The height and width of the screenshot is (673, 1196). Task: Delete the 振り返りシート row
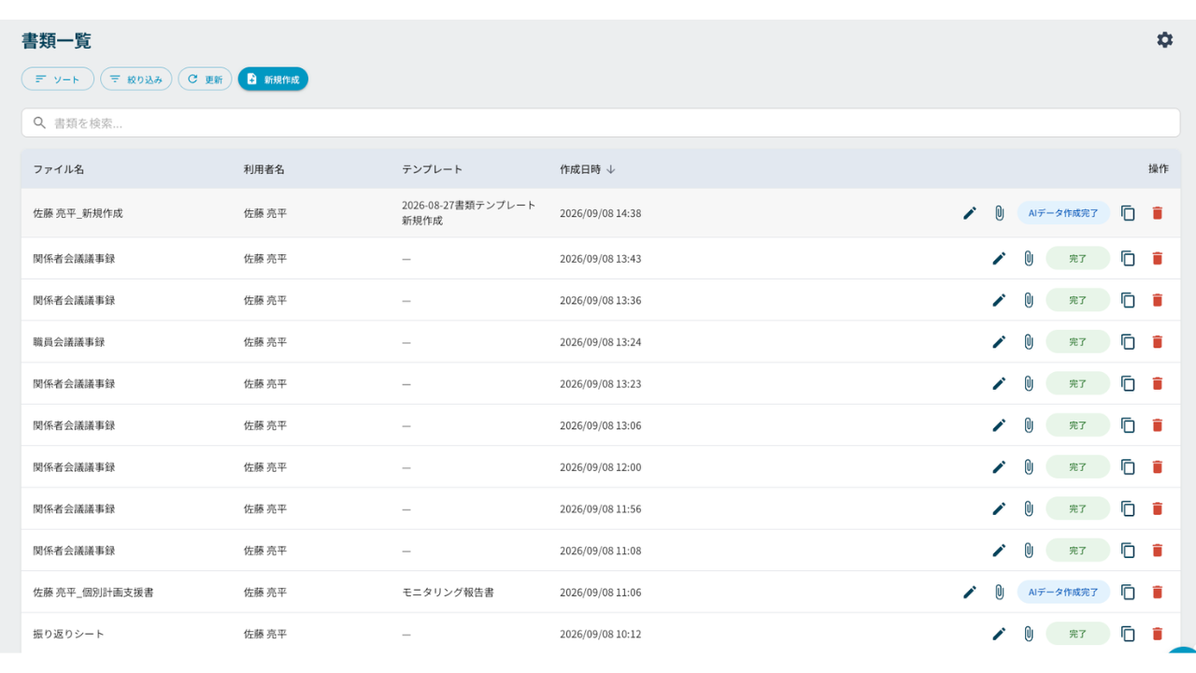click(1158, 634)
